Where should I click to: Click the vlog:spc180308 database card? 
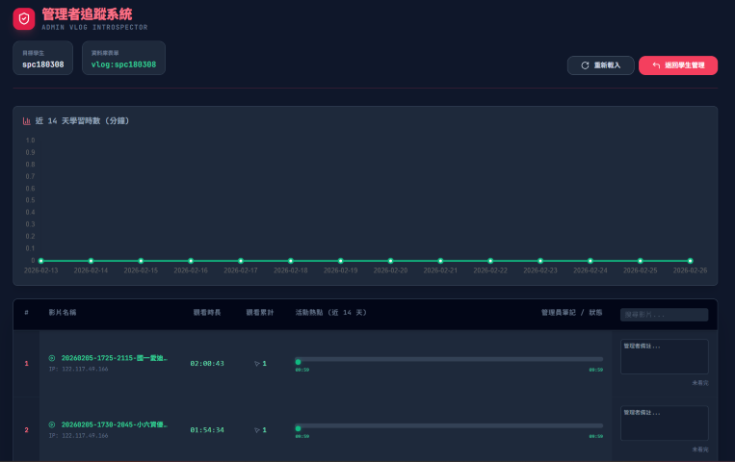123,58
